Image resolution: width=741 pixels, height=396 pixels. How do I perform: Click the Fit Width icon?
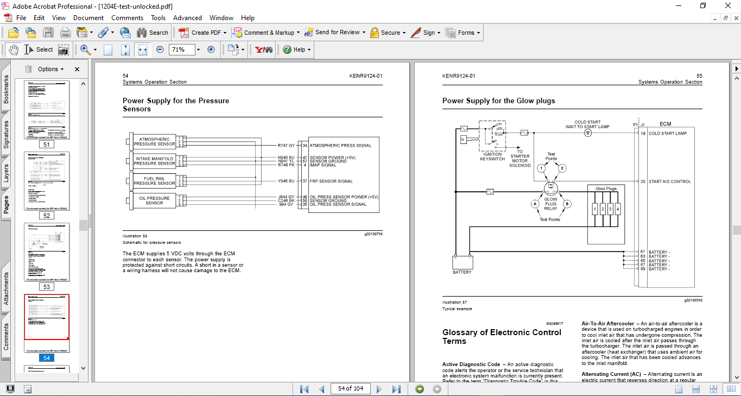click(x=143, y=49)
